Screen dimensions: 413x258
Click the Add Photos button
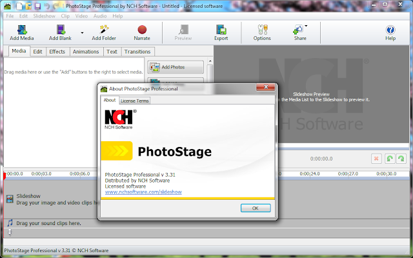[176, 67]
